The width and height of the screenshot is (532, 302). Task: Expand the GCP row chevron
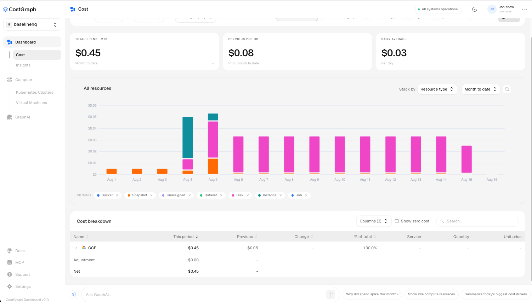[76, 248]
